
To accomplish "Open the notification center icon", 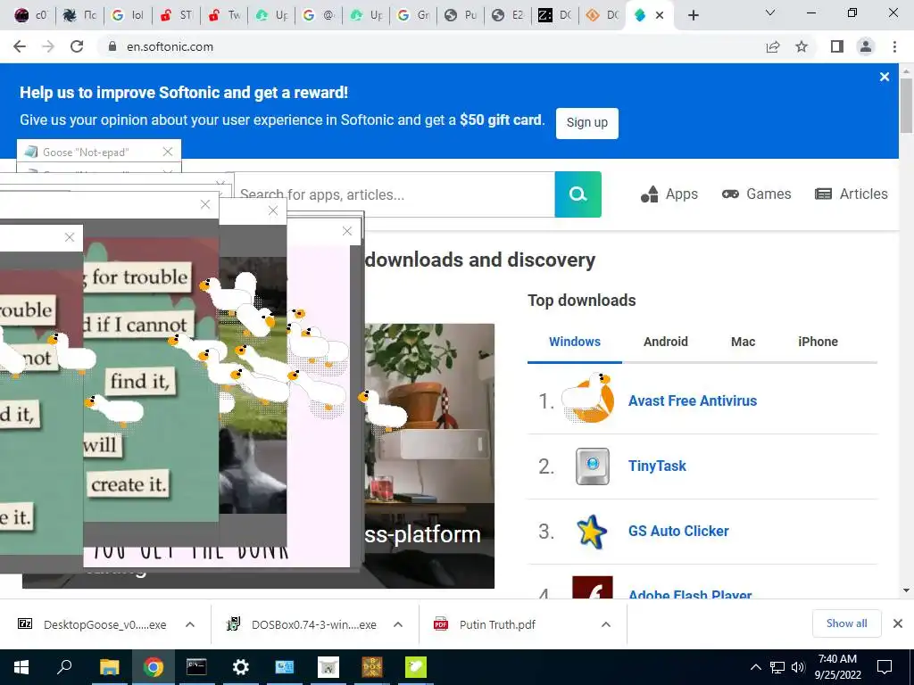I will [885, 667].
